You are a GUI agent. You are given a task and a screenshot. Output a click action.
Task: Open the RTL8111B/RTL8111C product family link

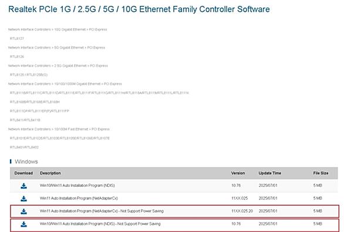coord(99,93)
